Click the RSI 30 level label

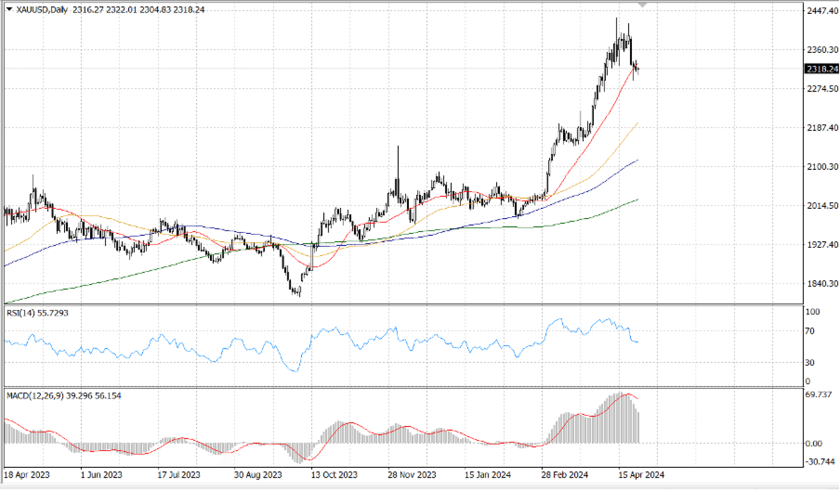point(810,363)
